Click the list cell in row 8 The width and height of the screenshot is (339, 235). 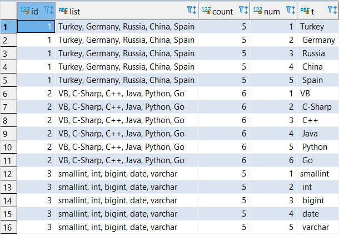[127, 120]
